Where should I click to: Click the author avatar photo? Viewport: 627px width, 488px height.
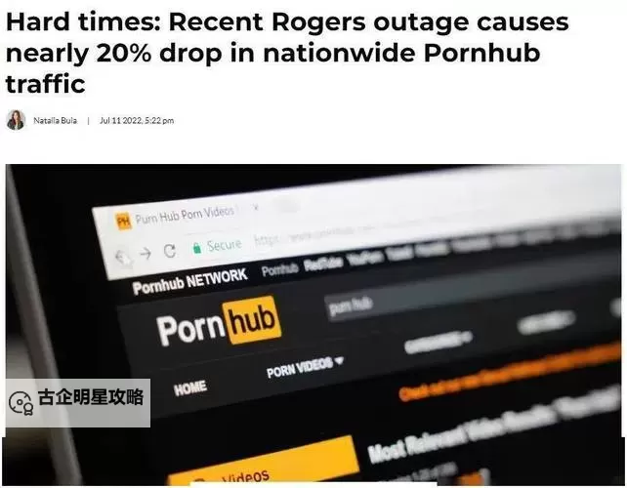16,120
